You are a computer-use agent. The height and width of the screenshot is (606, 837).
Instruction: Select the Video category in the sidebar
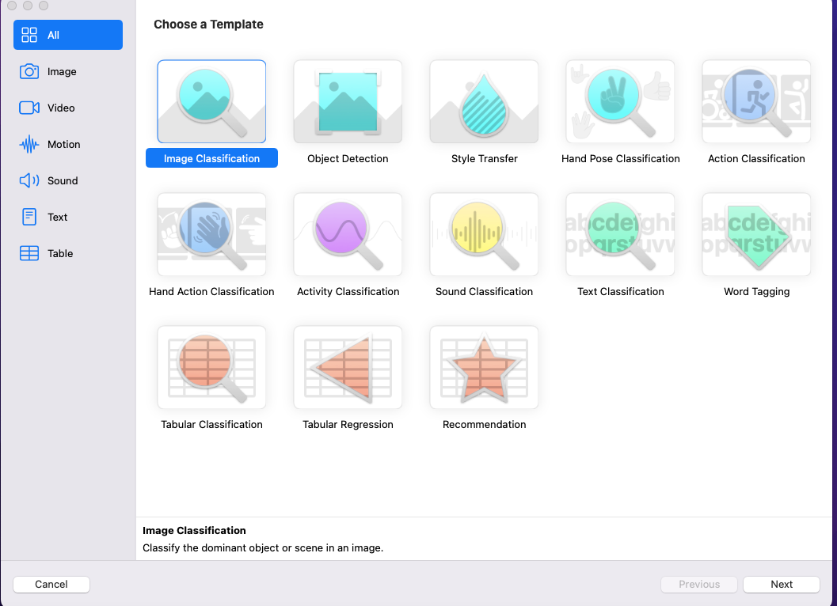point(67,108)
